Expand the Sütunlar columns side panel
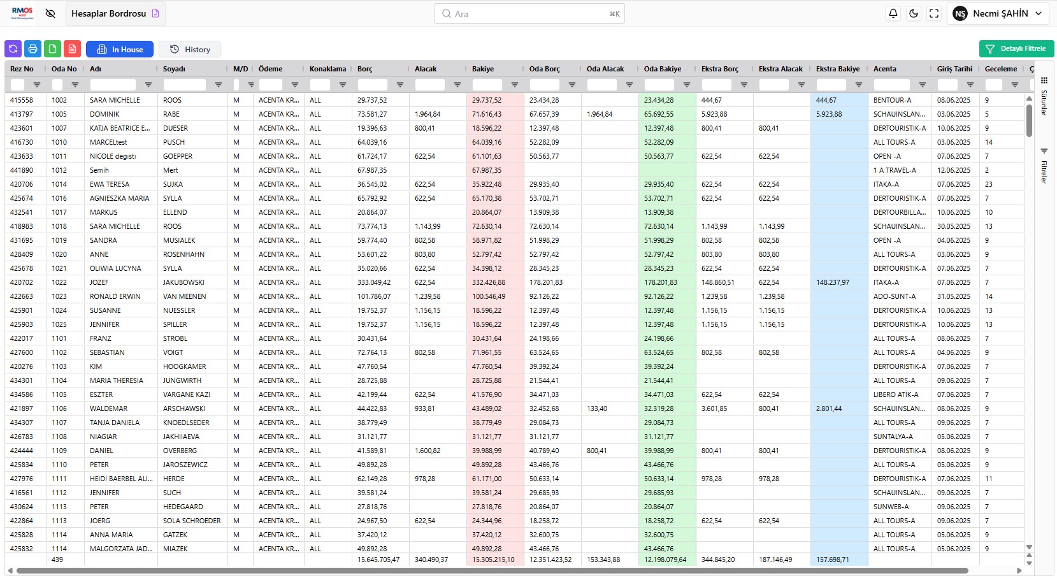The width and height of the screenshot is (1057, 578). [x=1044, y=96]
